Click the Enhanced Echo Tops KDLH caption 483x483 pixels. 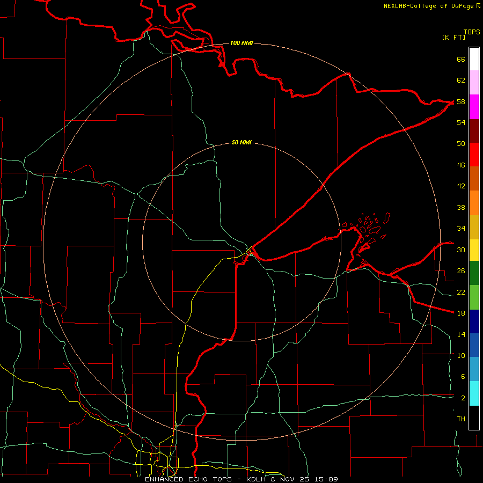pyautogui.click(x=241, y=479)
